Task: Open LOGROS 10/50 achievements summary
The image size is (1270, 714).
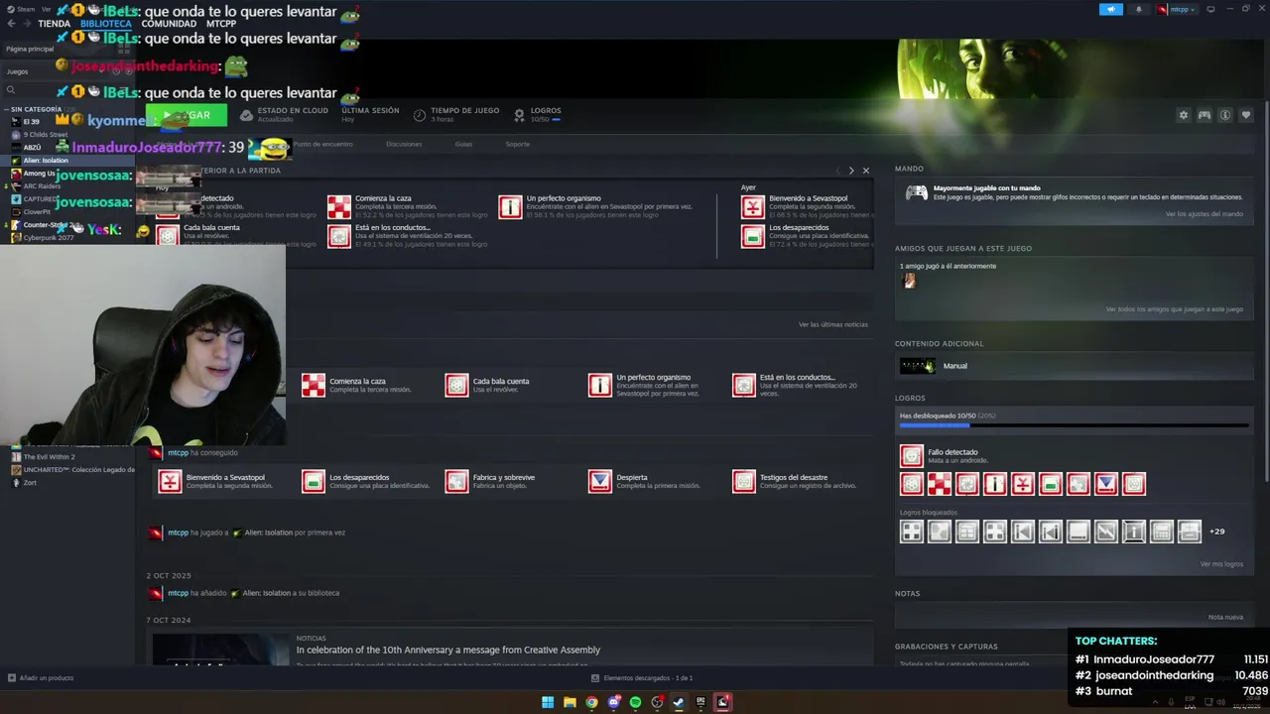Action: click(537, 115)
